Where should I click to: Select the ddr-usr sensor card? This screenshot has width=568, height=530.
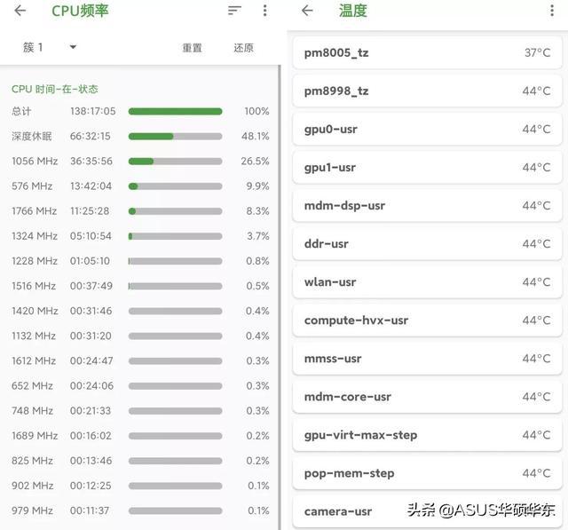point(427,243)
